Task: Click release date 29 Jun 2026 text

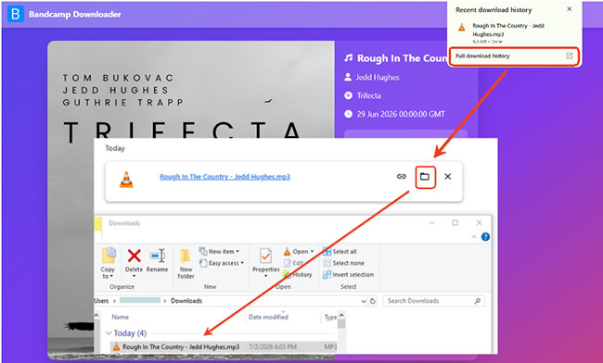Action: point(401,114)
